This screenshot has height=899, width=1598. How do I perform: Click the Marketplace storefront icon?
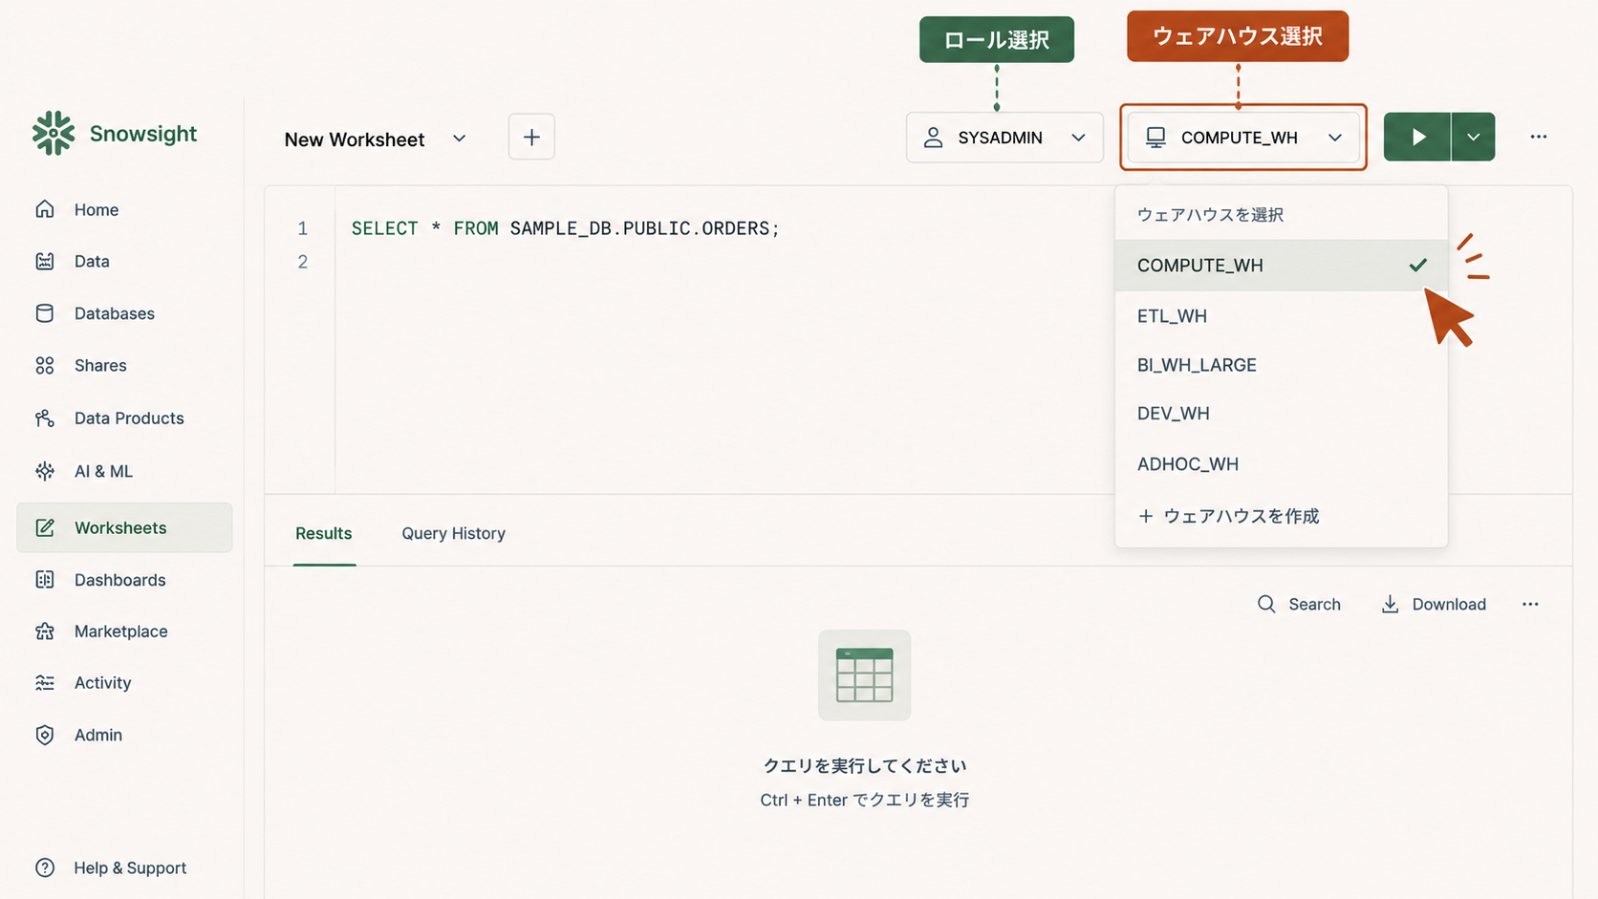[x=45, y=631]
